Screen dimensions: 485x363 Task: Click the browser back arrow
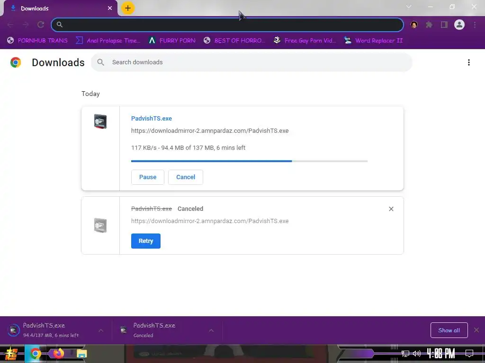click(x=10, y=25)
